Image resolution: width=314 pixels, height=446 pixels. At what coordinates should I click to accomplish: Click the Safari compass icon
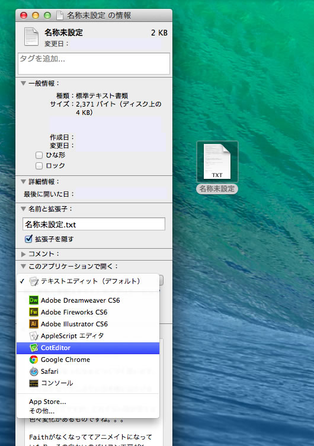click(34, 371)
